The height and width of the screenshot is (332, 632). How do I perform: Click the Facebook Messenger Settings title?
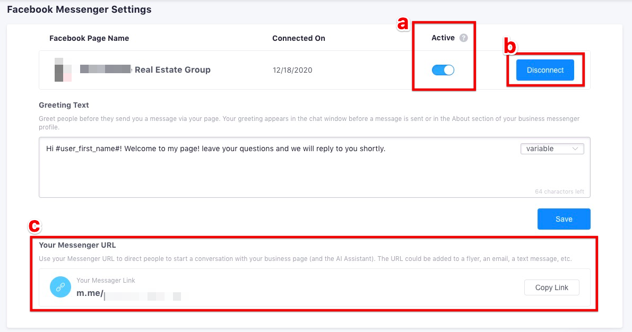click(80, 10)
